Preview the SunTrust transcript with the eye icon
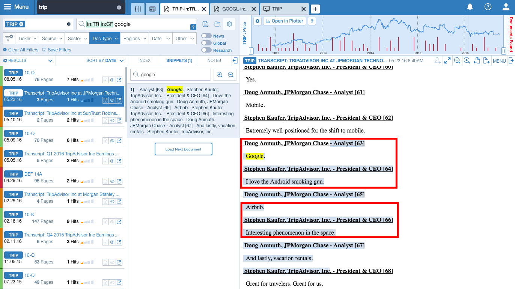The width and height of the screenshot is (515, 289). pos(112,120)
